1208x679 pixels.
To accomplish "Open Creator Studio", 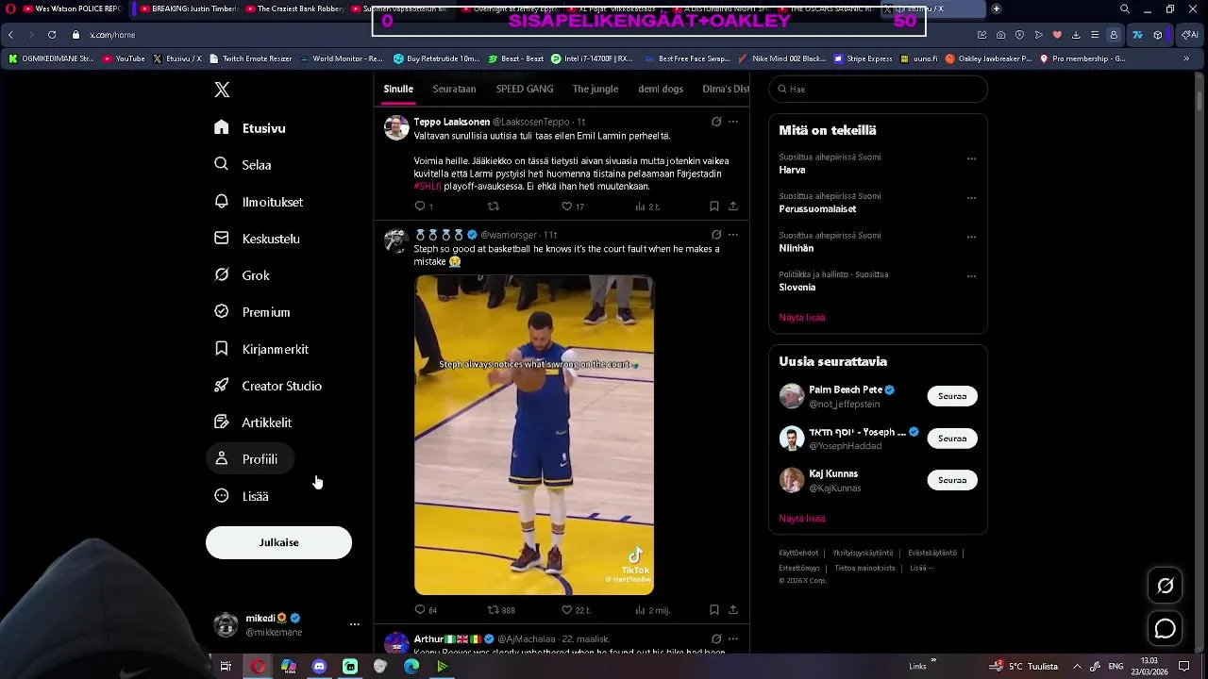I will point(269,386).
